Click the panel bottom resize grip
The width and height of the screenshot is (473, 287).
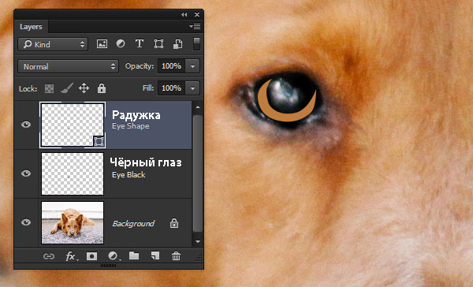coord(108,266)
